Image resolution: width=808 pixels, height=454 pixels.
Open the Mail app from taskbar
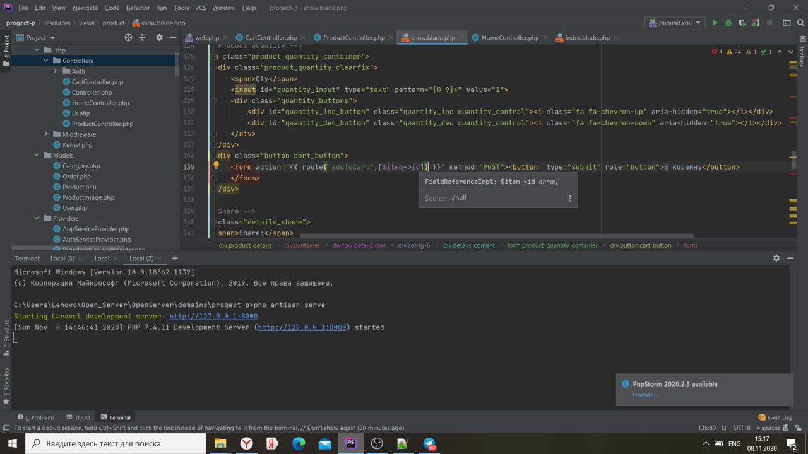tap(324, 443)
